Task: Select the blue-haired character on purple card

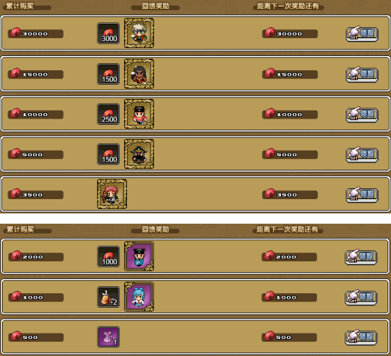Action: (x=139, y=297)
